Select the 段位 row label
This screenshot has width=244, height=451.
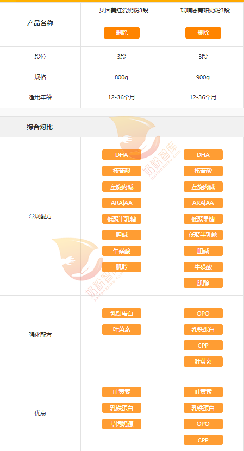(40, 57)
